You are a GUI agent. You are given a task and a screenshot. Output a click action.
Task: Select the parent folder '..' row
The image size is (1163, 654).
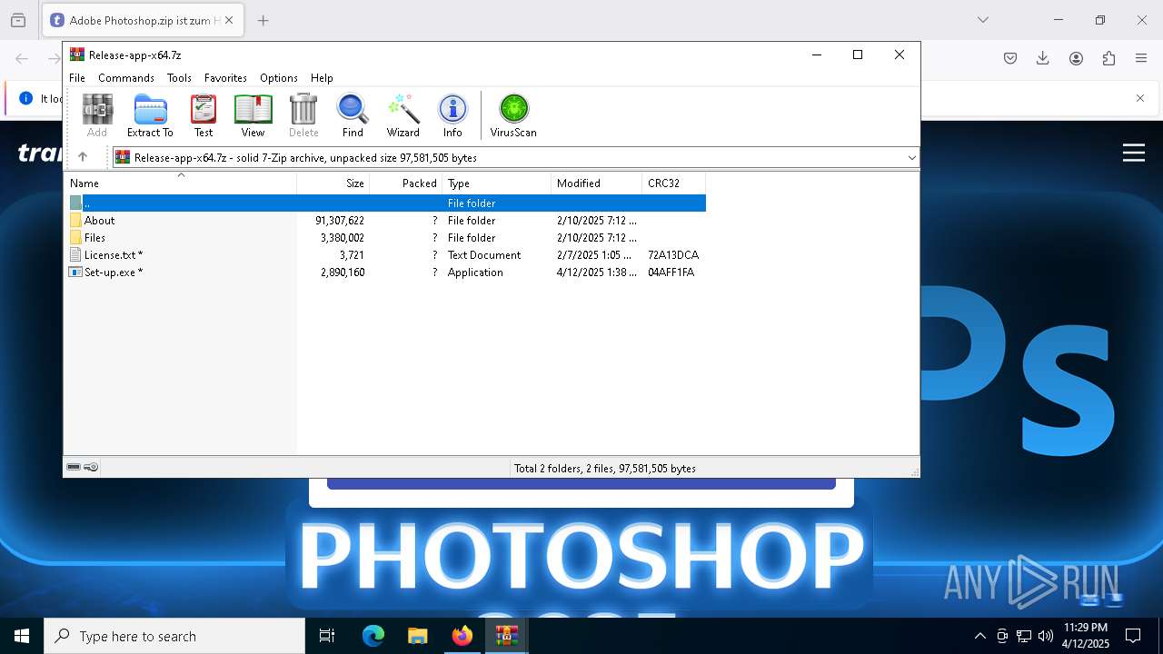click(386, 203)
